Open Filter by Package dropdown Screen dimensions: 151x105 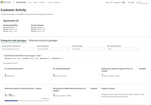[88, 49]
